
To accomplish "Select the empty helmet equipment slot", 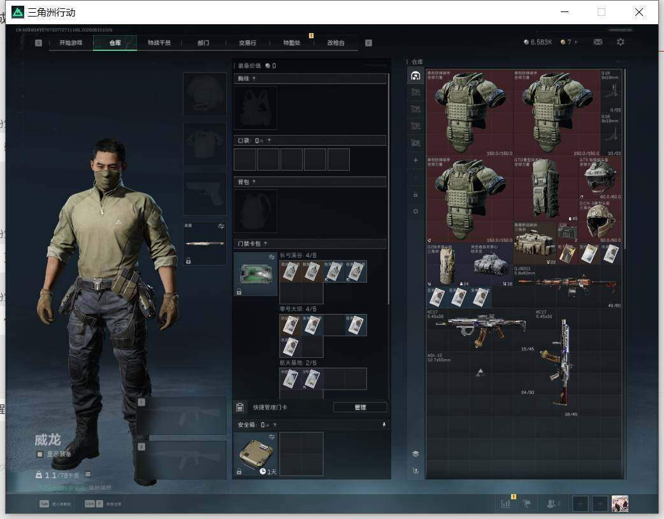I will tap(205, 94).
